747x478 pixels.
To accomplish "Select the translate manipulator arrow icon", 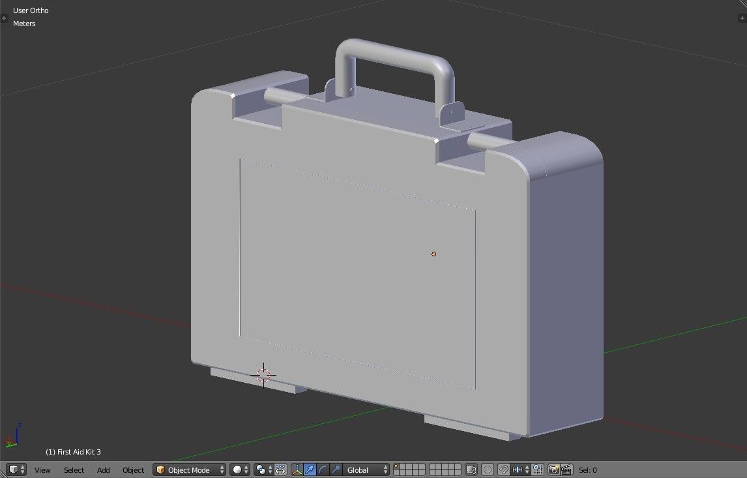I will coord(310,470).
